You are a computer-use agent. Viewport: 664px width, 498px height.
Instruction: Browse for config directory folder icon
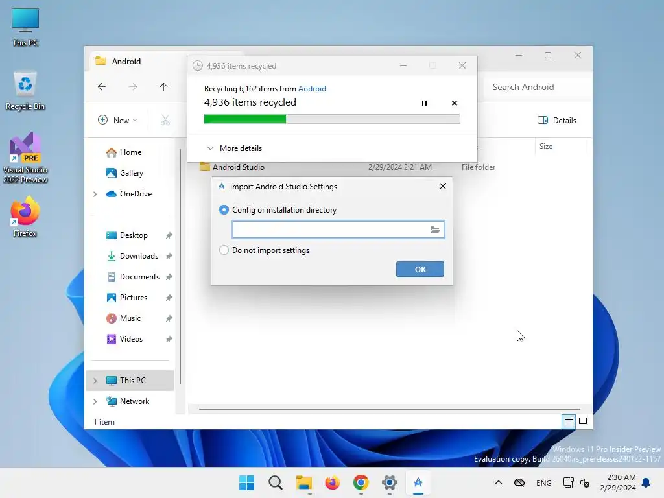point(435,230)
